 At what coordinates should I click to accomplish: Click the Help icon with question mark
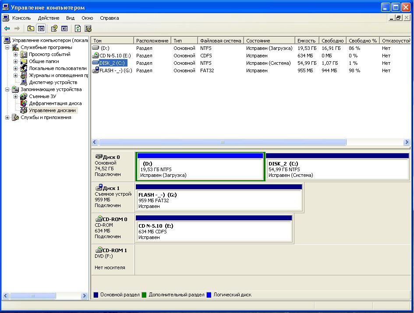point(54,28)
